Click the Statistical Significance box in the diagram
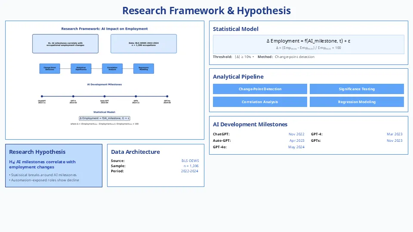This screenshot has width=413, height=232. [81, 68]
